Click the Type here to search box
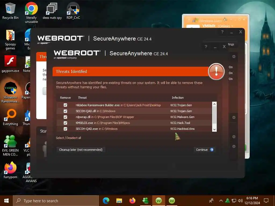Image resolution: width=275 pixels, height=206 pixels. tap(56, 201)
